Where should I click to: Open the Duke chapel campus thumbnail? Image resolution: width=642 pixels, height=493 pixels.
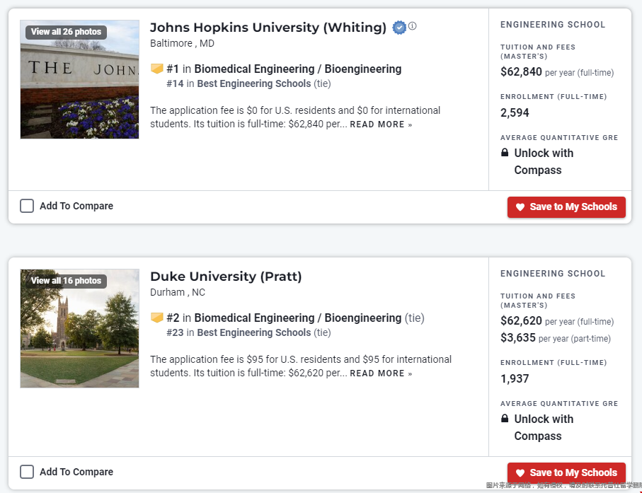pos(79,328)
